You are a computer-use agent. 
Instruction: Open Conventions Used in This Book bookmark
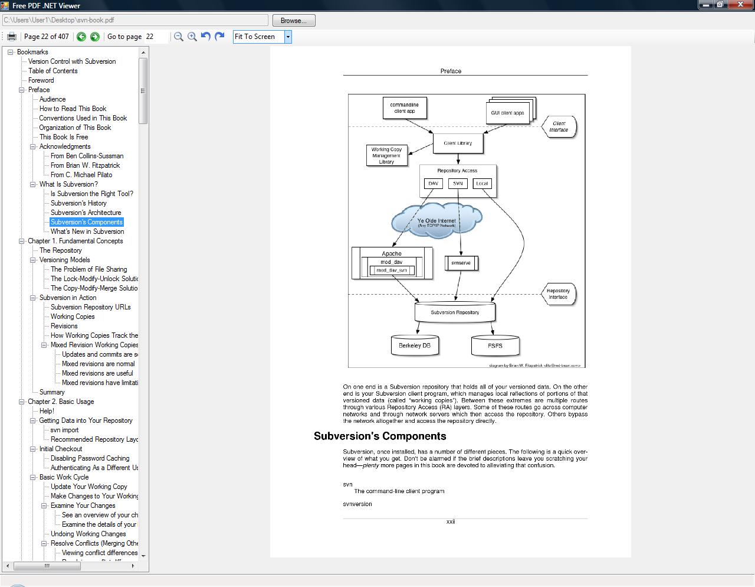pos(83,118)
